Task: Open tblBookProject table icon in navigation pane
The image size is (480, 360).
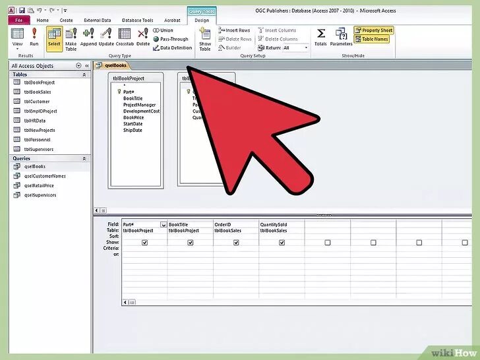Action: 17,82
